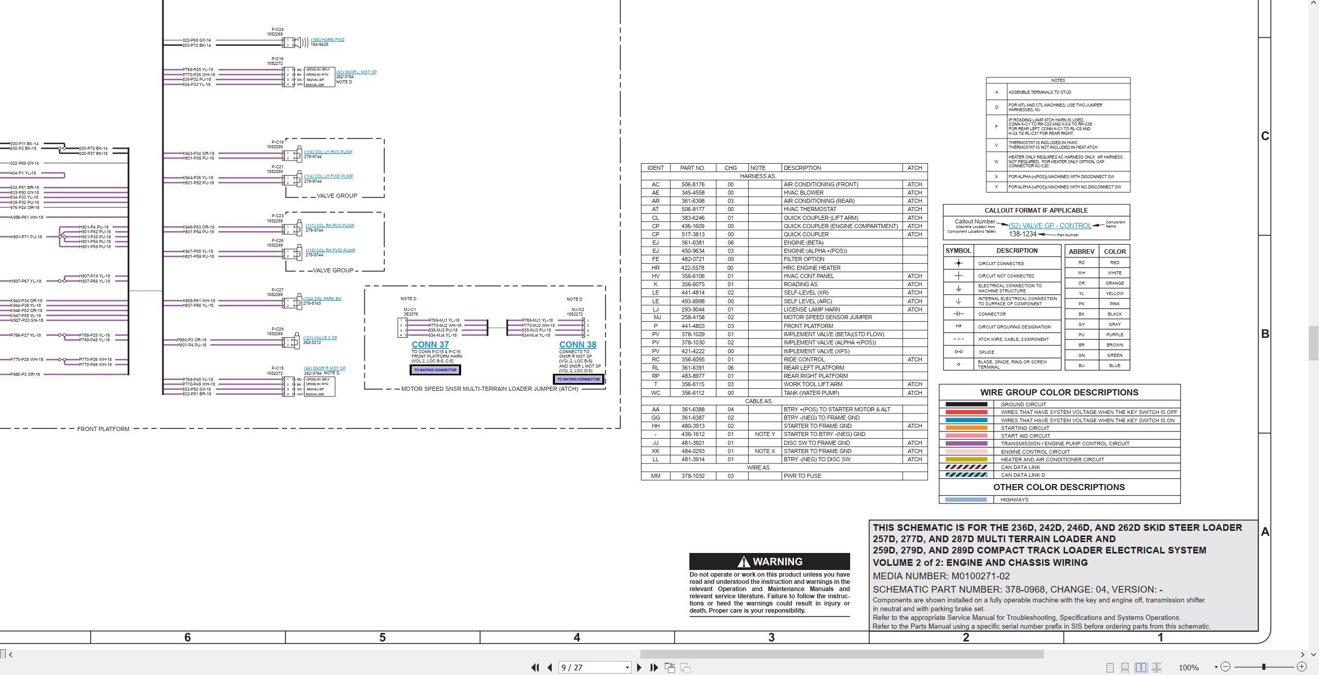
Task: Click the GROUND CIRCUIT black color swatch
Action: point(967,404)
